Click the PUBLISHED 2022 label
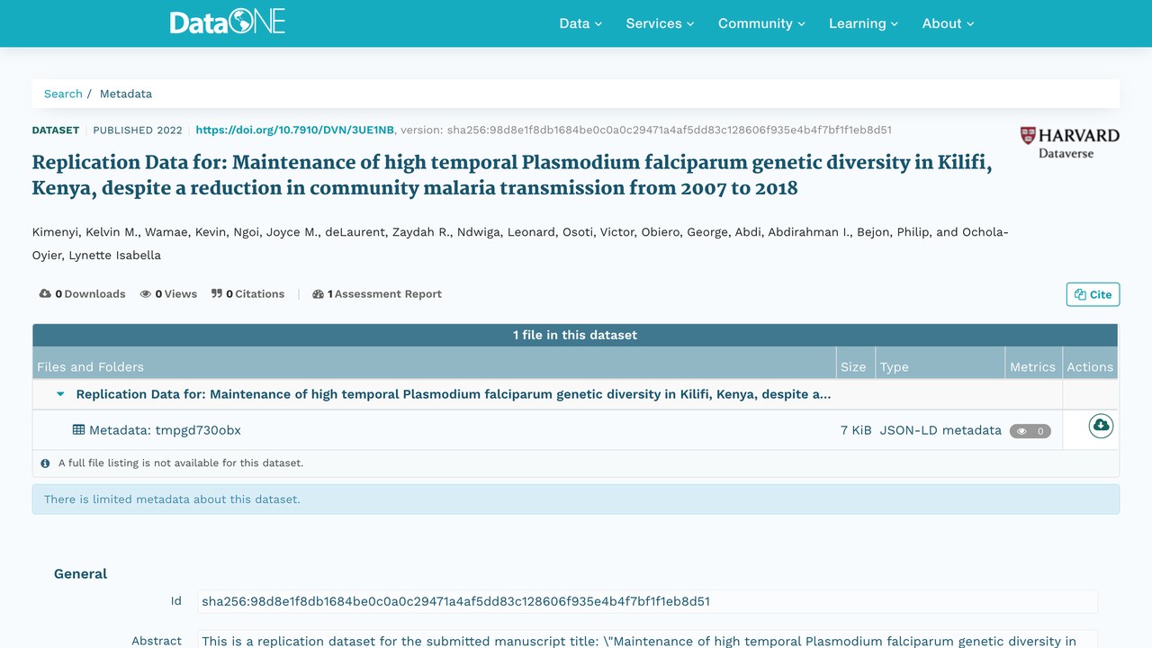Viewport: 1152px width, 648px height. [x=138, y=130]
